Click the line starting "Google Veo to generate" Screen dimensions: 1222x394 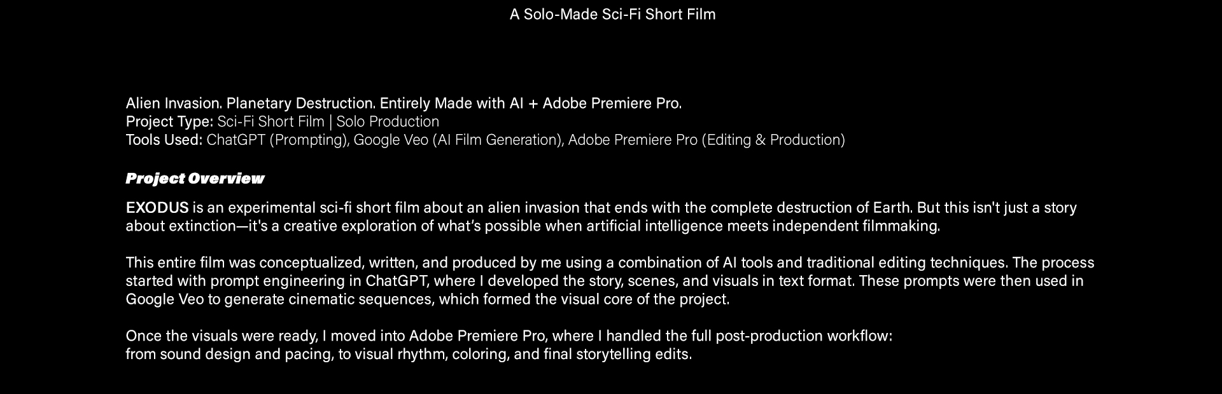(x=427, y=299)
